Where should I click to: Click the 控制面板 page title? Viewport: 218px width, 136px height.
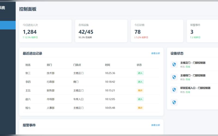(x=28, y=9)
